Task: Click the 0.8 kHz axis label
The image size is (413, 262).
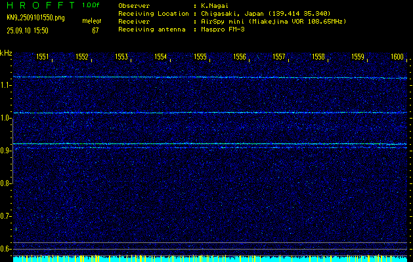Action: pos(5,183)
